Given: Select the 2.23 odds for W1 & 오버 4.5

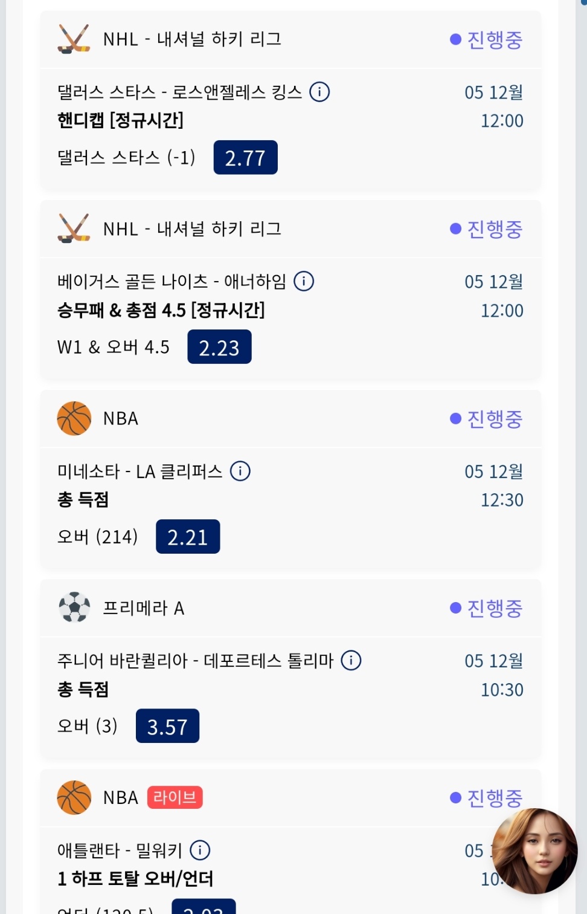Looking at the screenshot, I should 219,347.
